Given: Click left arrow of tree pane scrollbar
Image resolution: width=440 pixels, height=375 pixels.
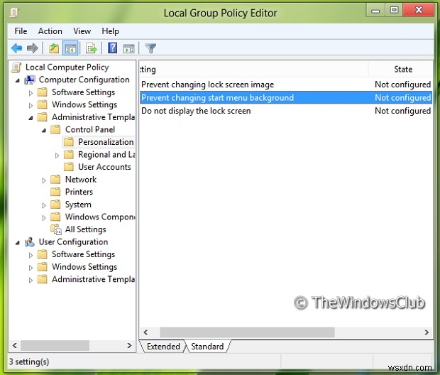Looking at the screenshot, I should coord(15,345).
